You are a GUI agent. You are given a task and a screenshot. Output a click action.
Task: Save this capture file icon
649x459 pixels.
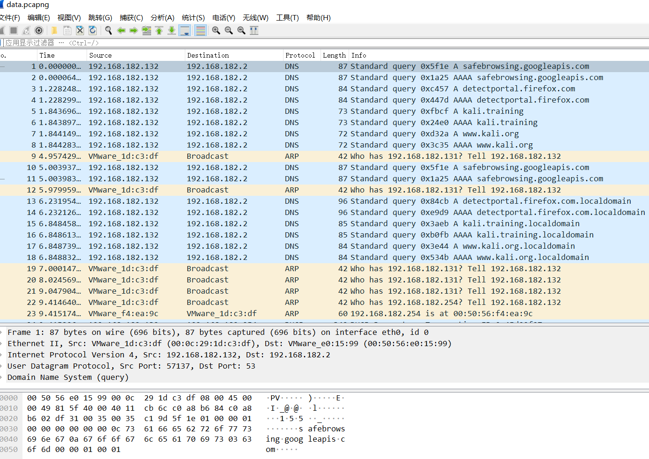67,30
